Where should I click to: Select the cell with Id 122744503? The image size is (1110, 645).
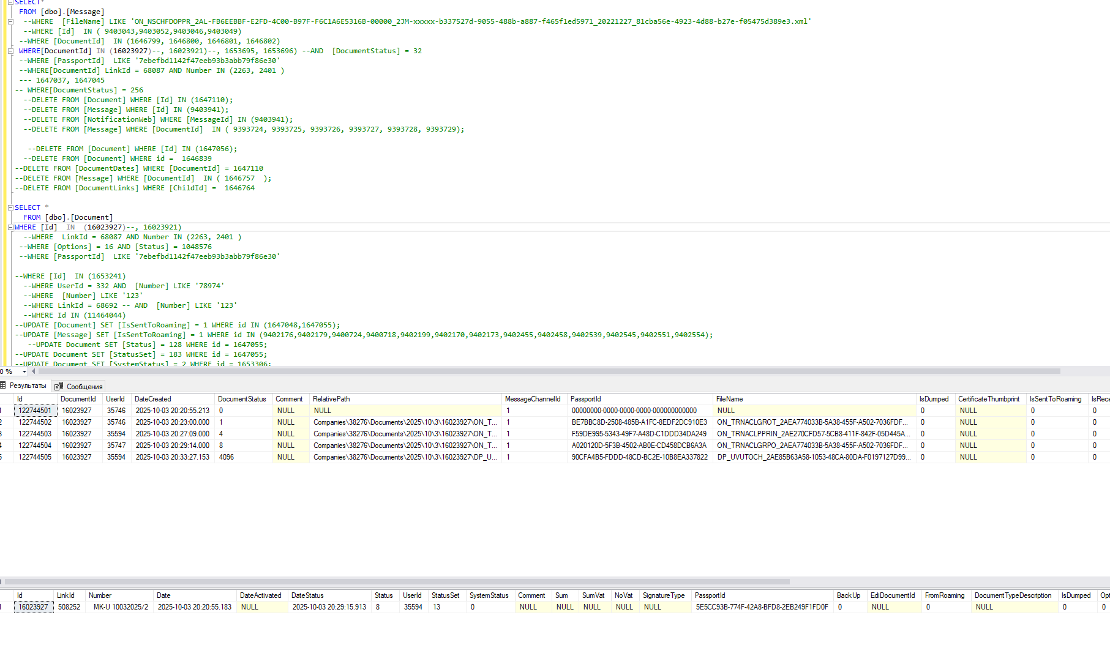[35, 434]
